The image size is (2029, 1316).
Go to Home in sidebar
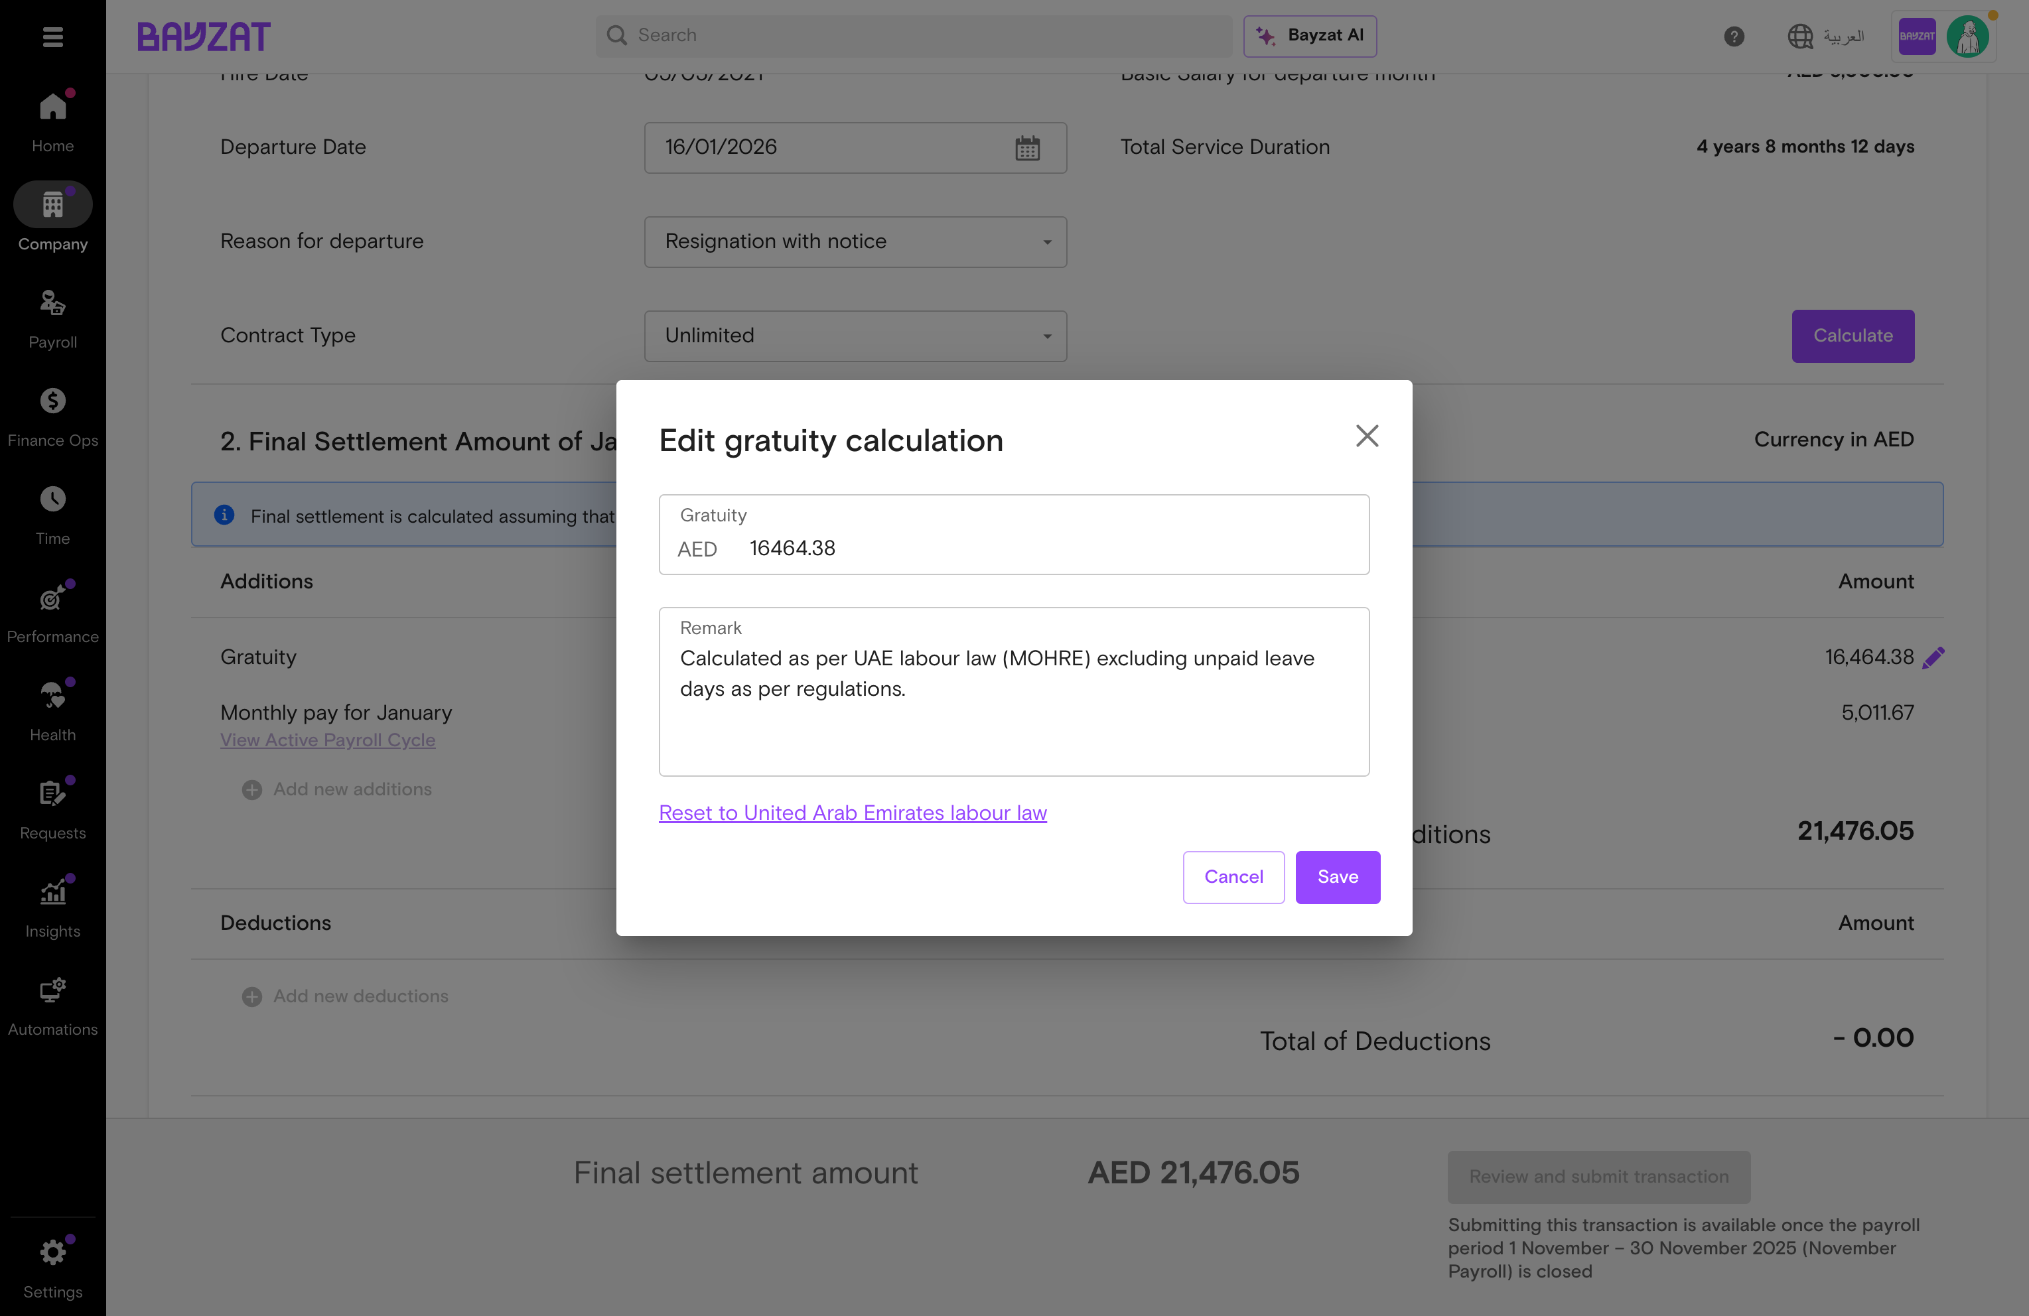(53, 122)
